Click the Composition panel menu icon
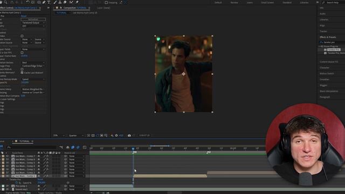The width and height of the screenshot is (345, 194). tap(89, 8)
